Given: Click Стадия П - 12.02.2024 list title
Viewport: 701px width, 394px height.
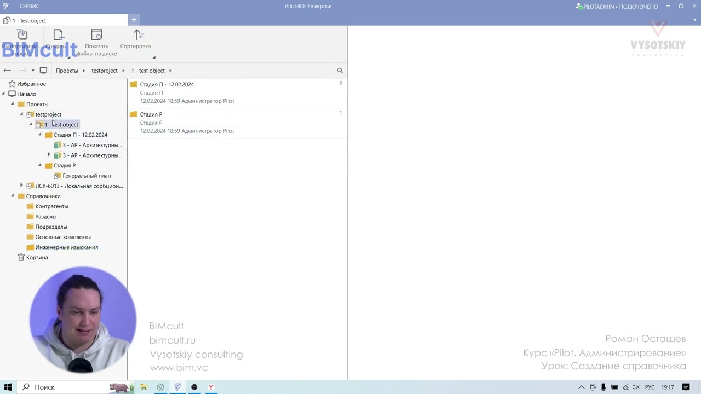Looking at the screenshot, I should 167,84.
